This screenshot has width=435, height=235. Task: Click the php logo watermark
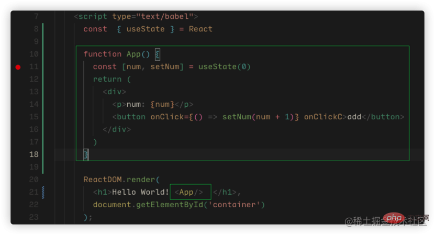point(393,217)
